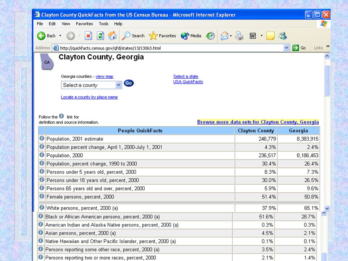This screenshot has width=348, height=261.
Task: Open info icon for Female persons percent
Action: pos(42,196)
